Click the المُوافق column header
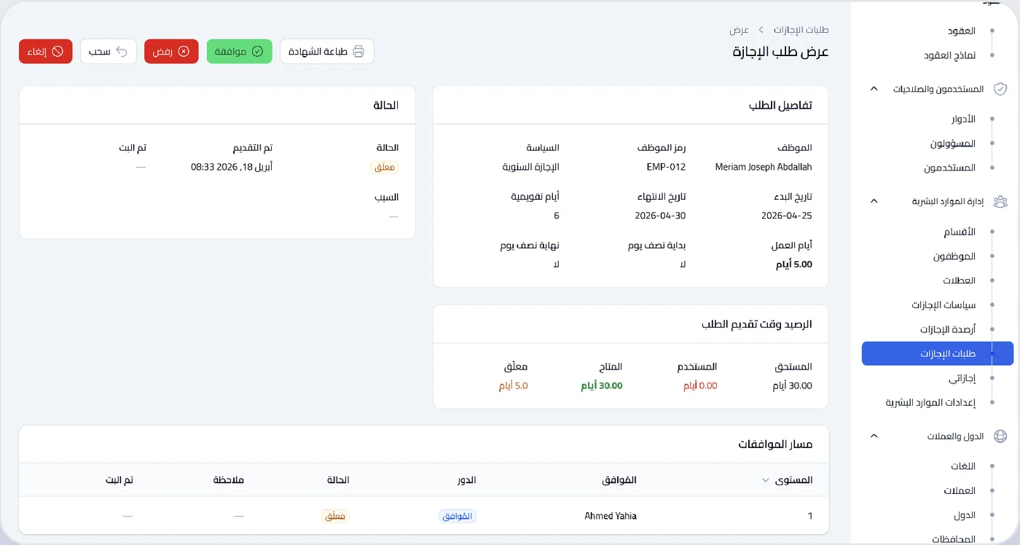The image size is (1020, 545). [x=619, y=480]
